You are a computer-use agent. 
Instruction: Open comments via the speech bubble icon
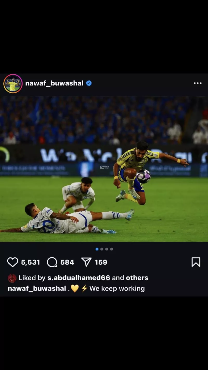52,262
